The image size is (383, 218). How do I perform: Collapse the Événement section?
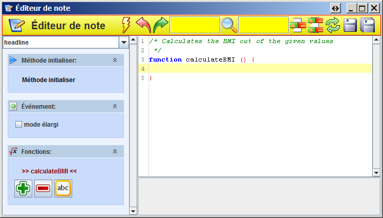[115, 107]
